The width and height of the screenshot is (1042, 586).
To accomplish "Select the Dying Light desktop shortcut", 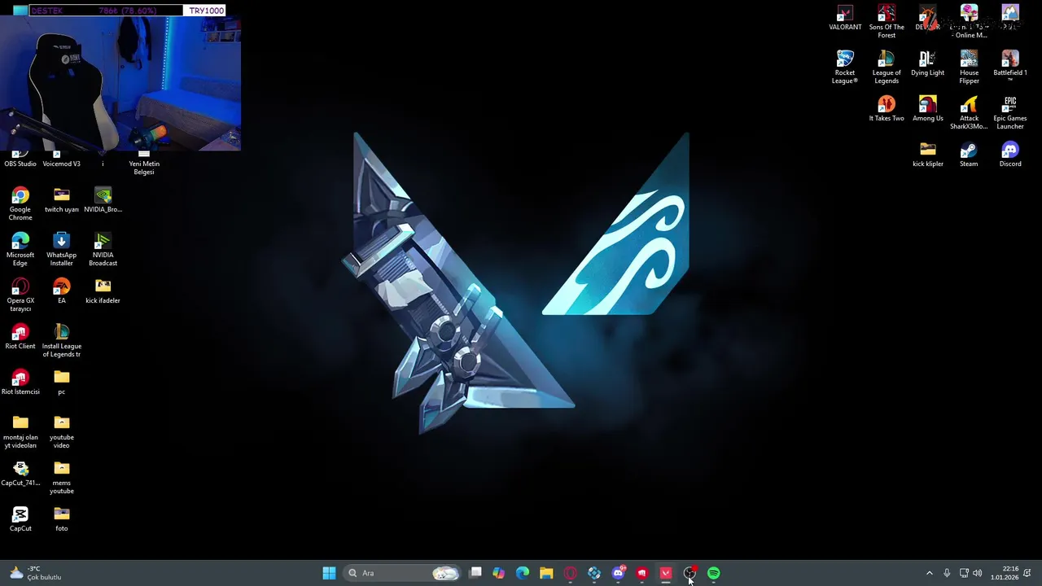I will pyautogui.click(x=928, y=64).
